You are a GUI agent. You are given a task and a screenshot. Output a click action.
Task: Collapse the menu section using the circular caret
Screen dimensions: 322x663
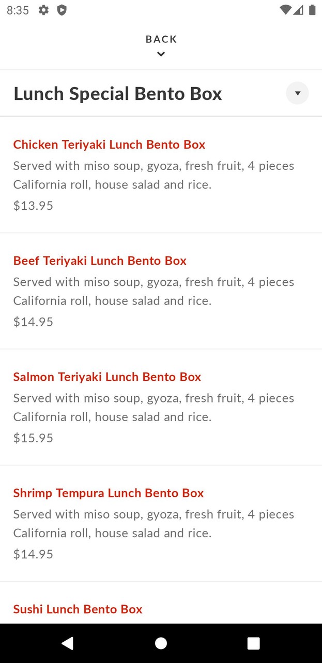point(297,93)
